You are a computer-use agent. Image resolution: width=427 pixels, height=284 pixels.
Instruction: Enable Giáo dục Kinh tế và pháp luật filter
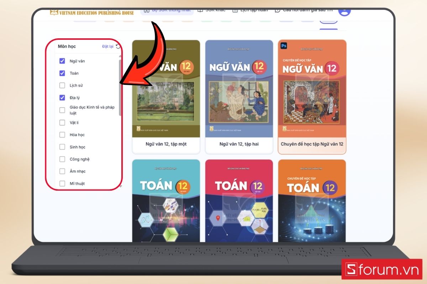(x=62, y=110)
